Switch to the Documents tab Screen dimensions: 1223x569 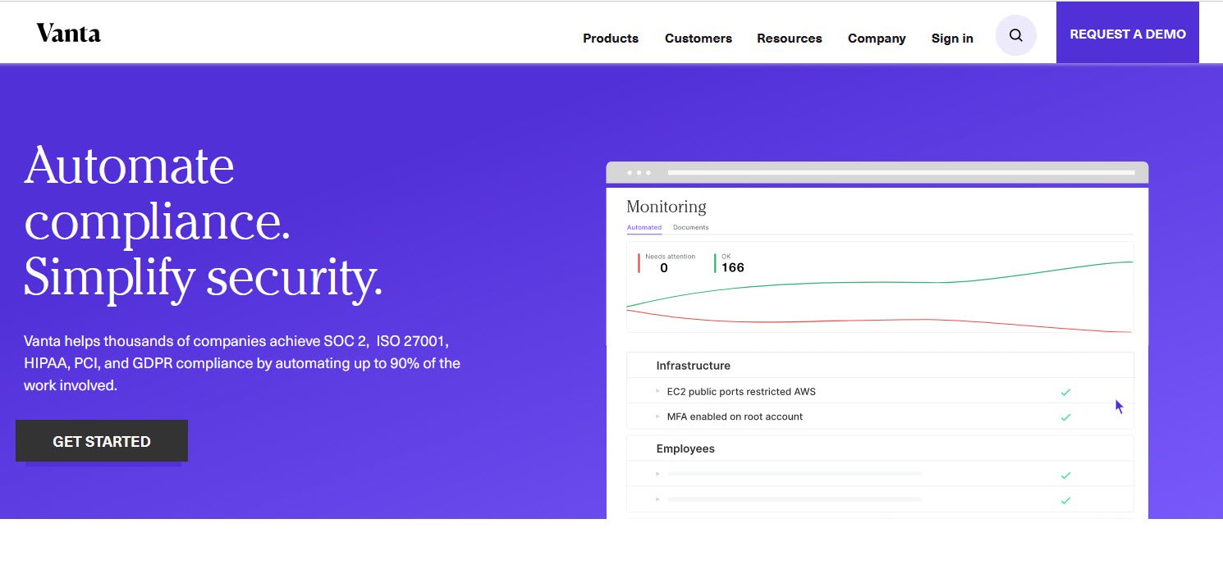click(x=691, y=227)
